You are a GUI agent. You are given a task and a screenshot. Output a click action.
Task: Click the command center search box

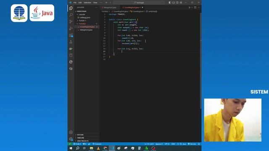139,3
